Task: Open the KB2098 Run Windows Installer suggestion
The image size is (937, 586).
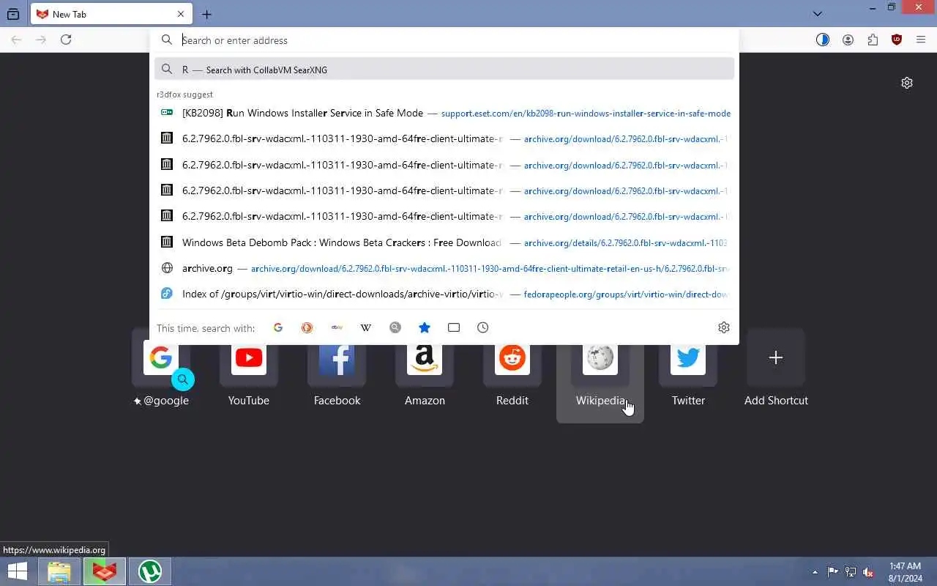Action: click(444, 113)
